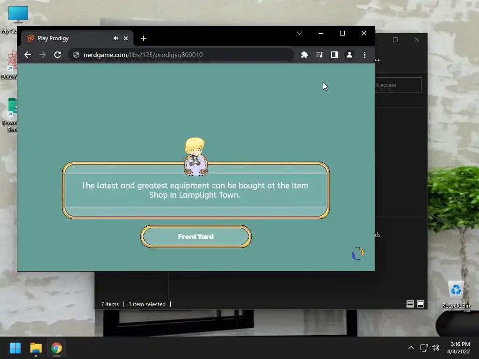Click the forward navigation arrow in Chrome
This screenshot has width=479, height=359.
click(x=43, y=55)
